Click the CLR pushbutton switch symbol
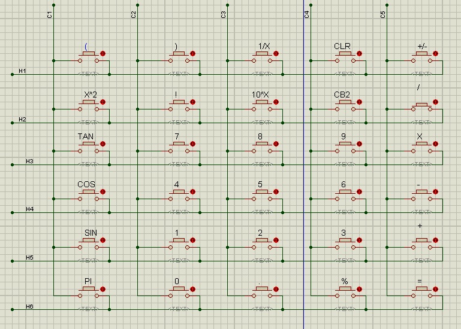The height and width of the screenshot is (329, 461). pos(345,57)
